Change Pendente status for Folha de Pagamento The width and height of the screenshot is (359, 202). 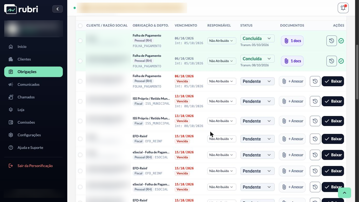pos(257,81)
